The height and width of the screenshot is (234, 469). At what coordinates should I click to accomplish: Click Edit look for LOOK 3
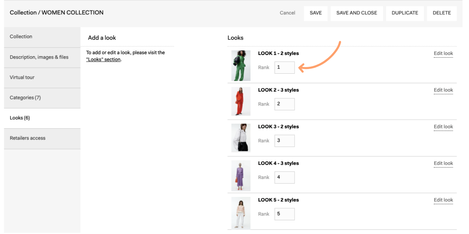[x=443, y=127]
